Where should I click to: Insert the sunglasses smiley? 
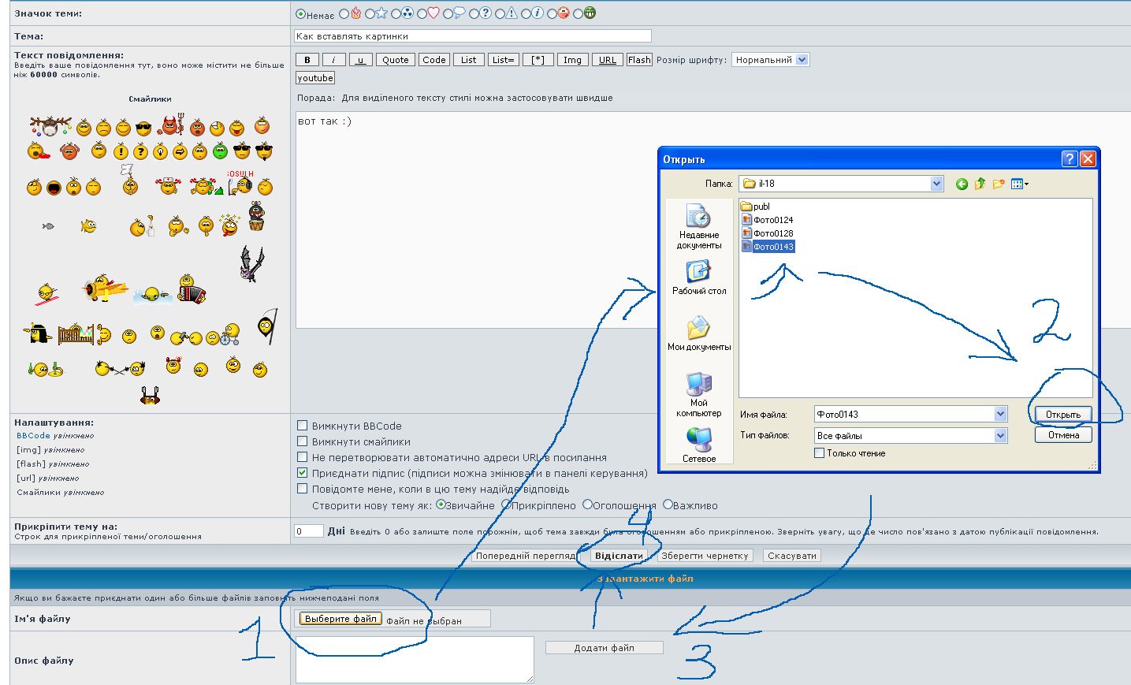pos(143,128)
